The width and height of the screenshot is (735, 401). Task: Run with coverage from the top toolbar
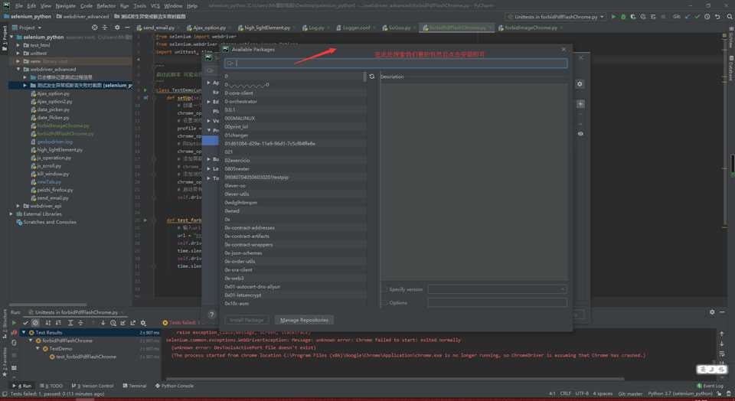(x=633, y=16)
